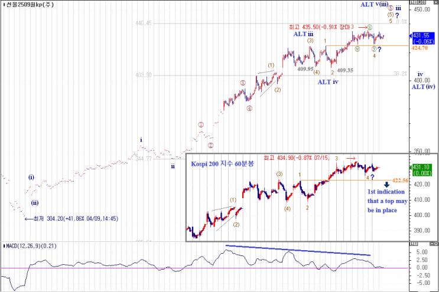Click the 440.45 Fibonacci level label
The height and width of the screenshot is (292, 439).
coord(144,23)
